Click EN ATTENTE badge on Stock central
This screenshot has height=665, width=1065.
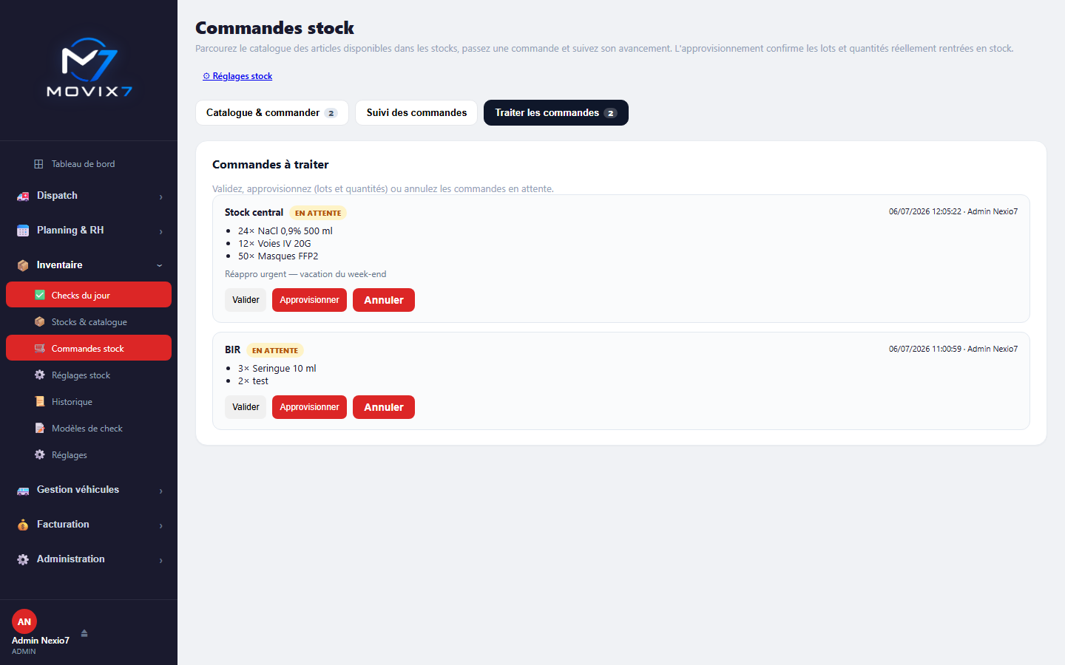[318, 213]
